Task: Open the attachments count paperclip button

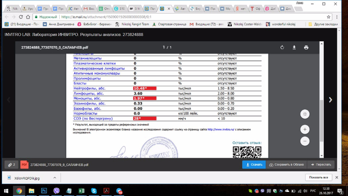Action: (11, 165)
